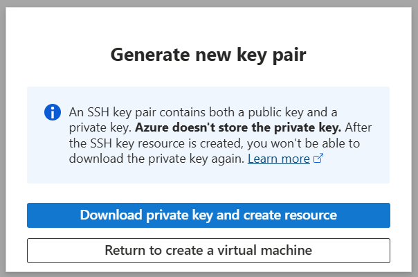Click the dimmed overlay left of dialog
The width and height of the screenshot is (418, 277).
(x=3, y=138)
